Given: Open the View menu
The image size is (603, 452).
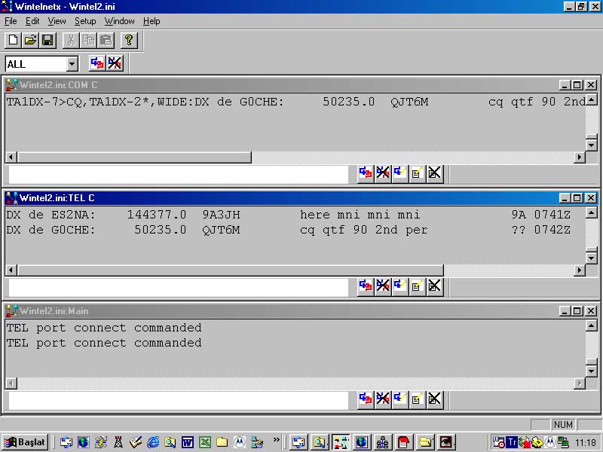Looking at the screenshot, I should click(x=57, y=21).
